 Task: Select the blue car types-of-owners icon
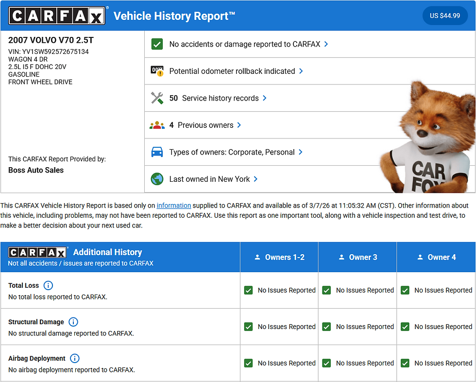(x=157, y=152)
